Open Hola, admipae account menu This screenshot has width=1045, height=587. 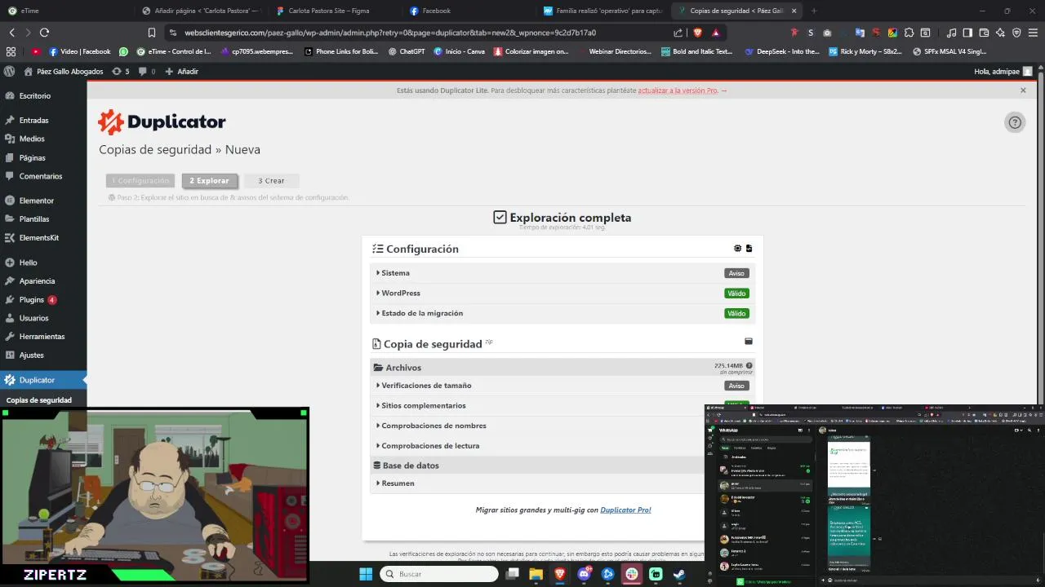[1003, 71]
